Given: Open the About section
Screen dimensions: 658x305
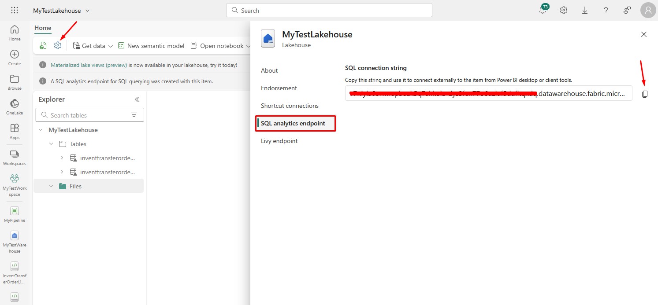Looking at the screenshot, I should 269,70.
